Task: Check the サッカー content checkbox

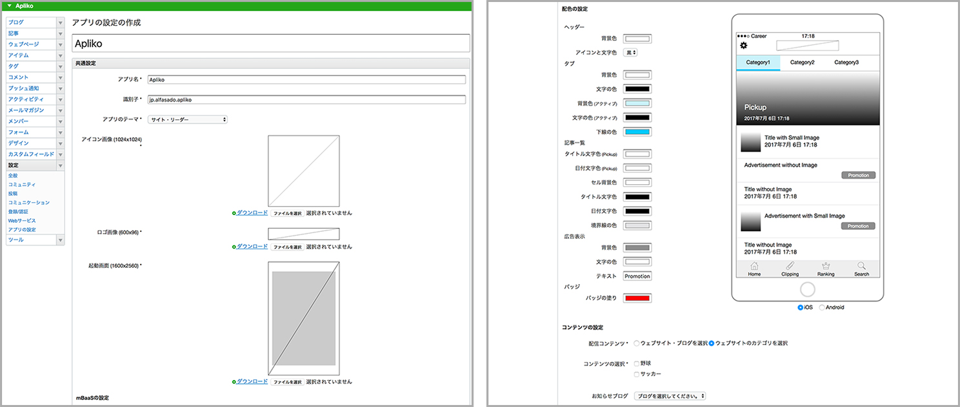Action: (x=637, y=374)
